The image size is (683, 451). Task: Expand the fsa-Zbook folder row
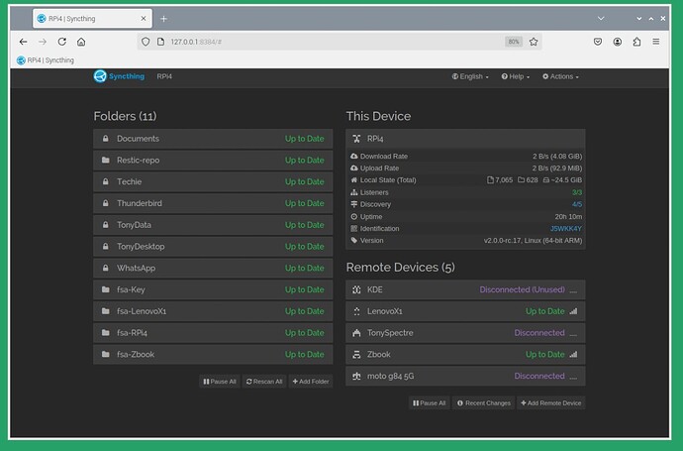[x=213, y=355]
